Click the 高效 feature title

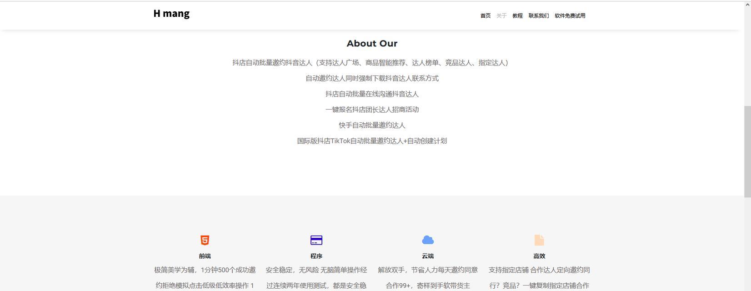[x=539, y=256]
